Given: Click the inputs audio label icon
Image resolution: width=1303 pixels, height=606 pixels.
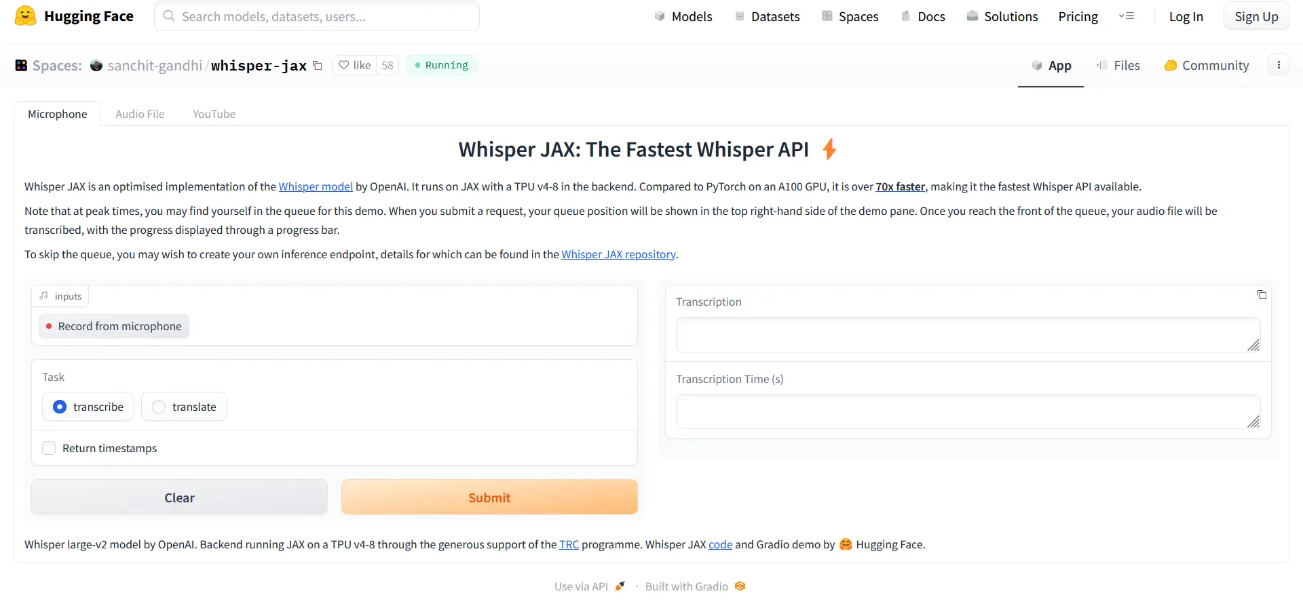Looking at the screenshot, I should point(44,296).
